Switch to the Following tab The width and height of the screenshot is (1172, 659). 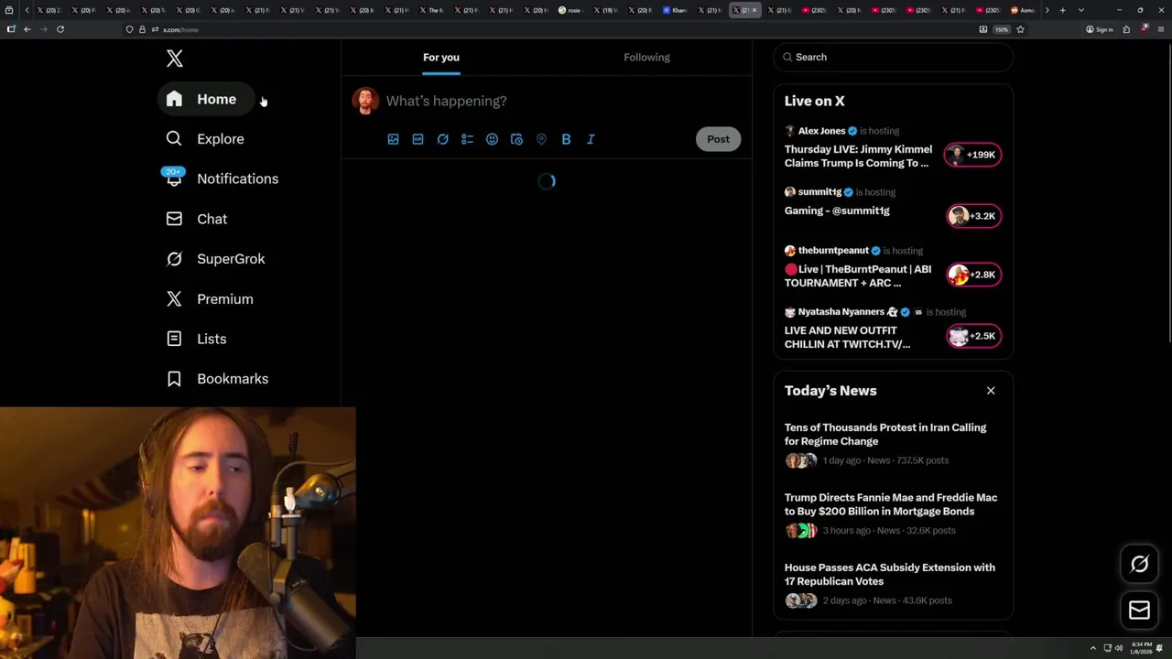coord(647,57)
